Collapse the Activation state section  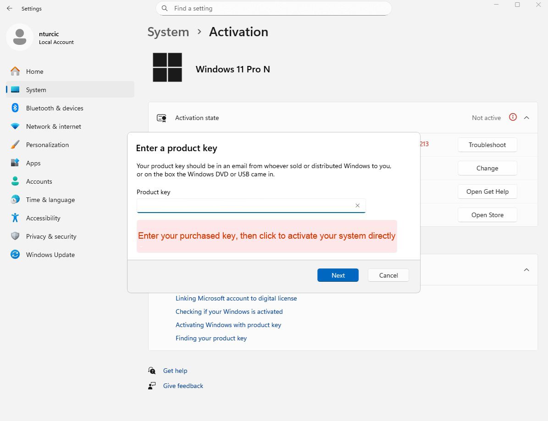[526, 118]
